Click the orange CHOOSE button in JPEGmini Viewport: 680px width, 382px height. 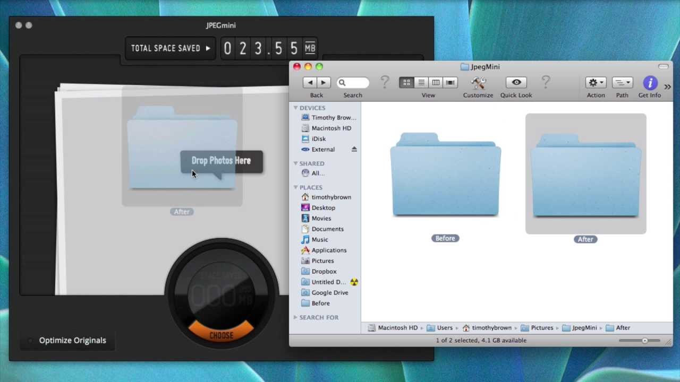(222, 335)
